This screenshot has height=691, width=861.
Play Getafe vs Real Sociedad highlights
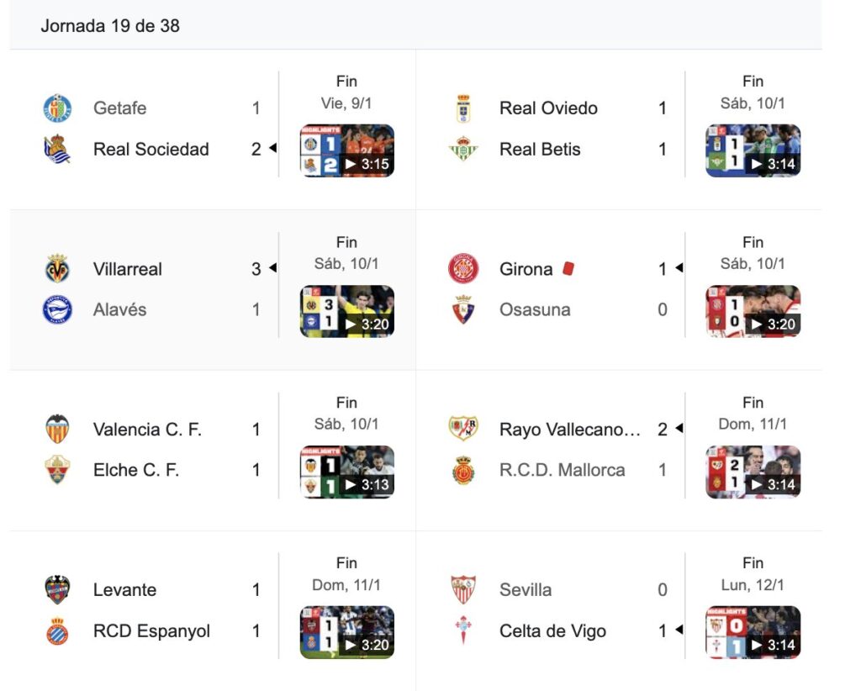346,151
